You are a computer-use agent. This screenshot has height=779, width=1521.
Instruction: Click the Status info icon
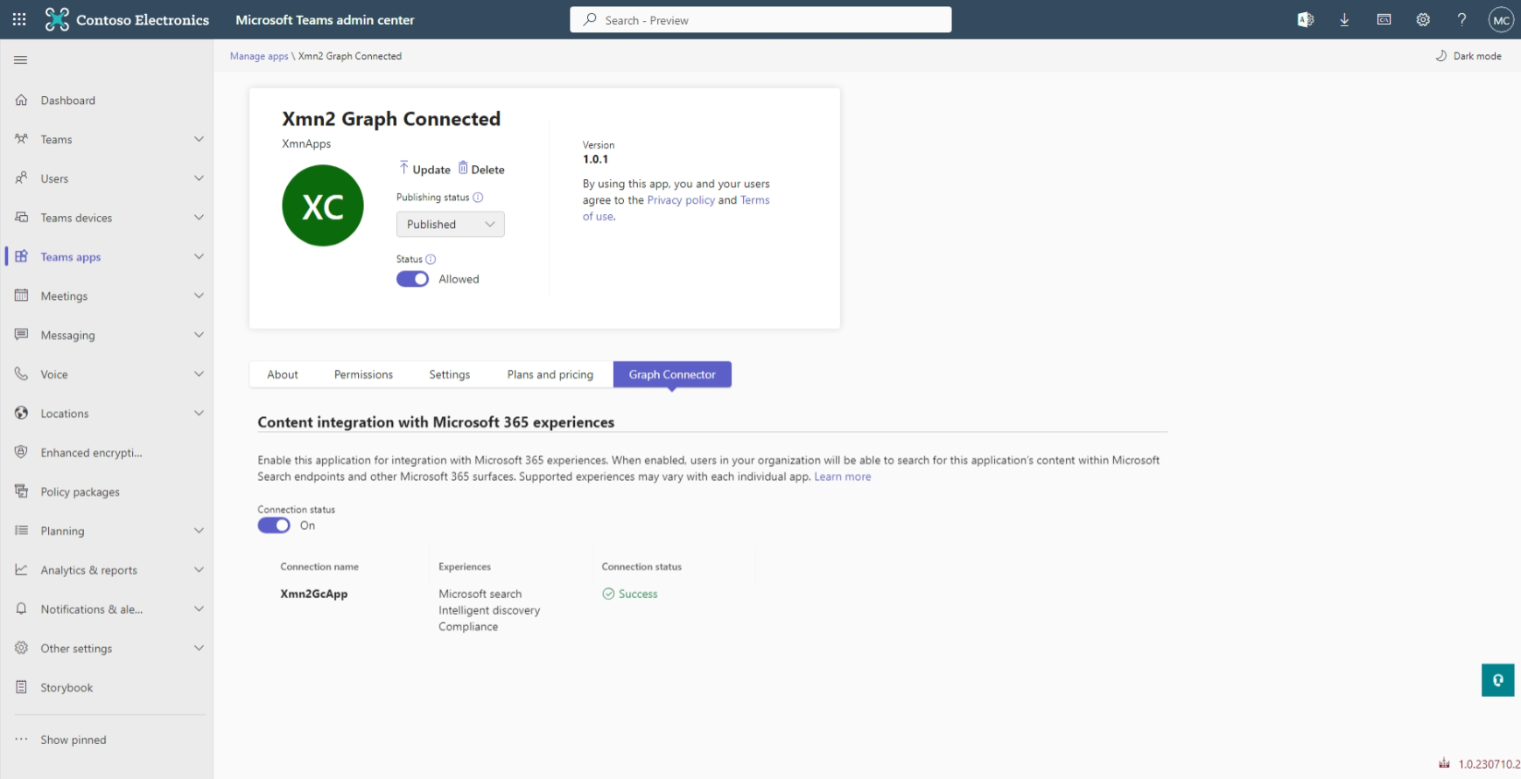point(431,260)
